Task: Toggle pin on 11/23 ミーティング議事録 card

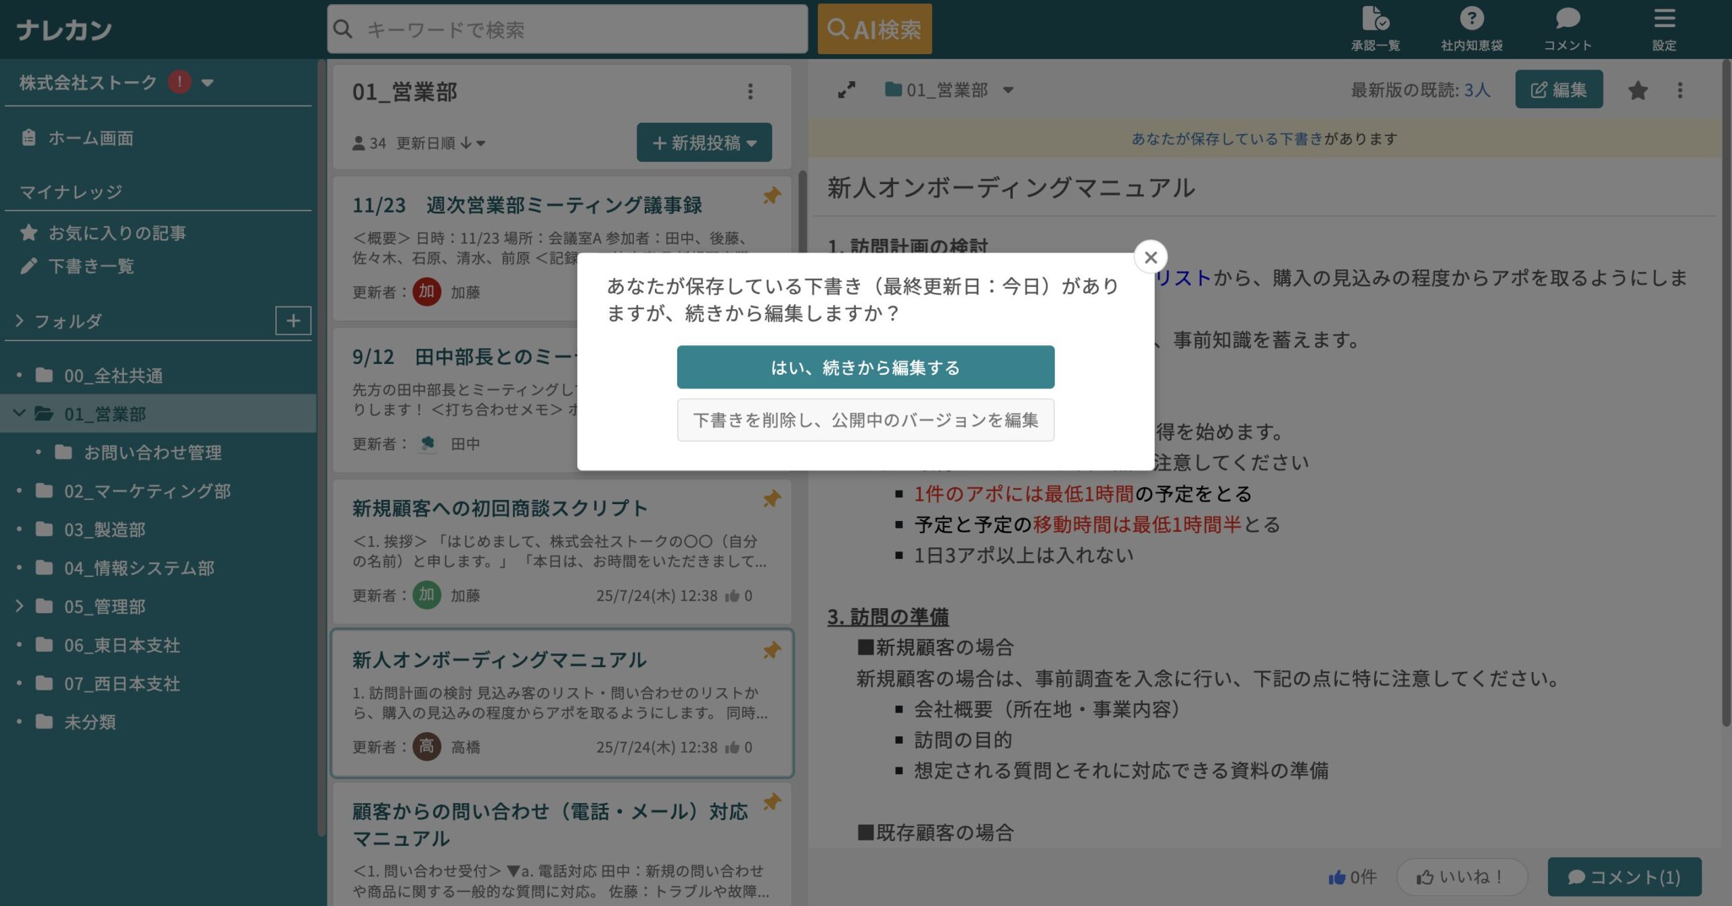Action: coord(772,196)
